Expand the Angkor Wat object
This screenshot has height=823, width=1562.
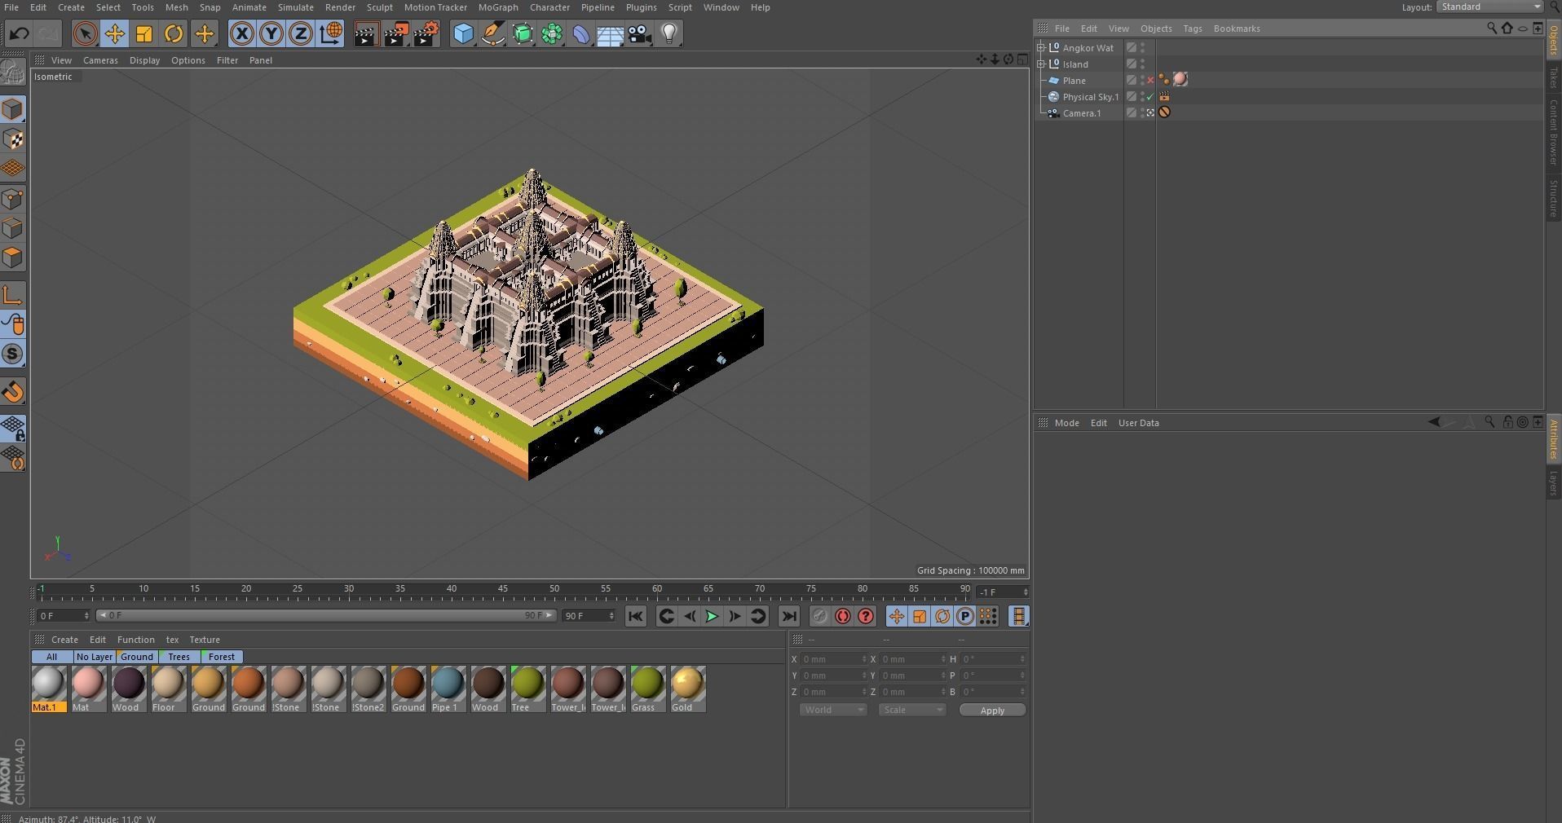(x=1041, y=47)
